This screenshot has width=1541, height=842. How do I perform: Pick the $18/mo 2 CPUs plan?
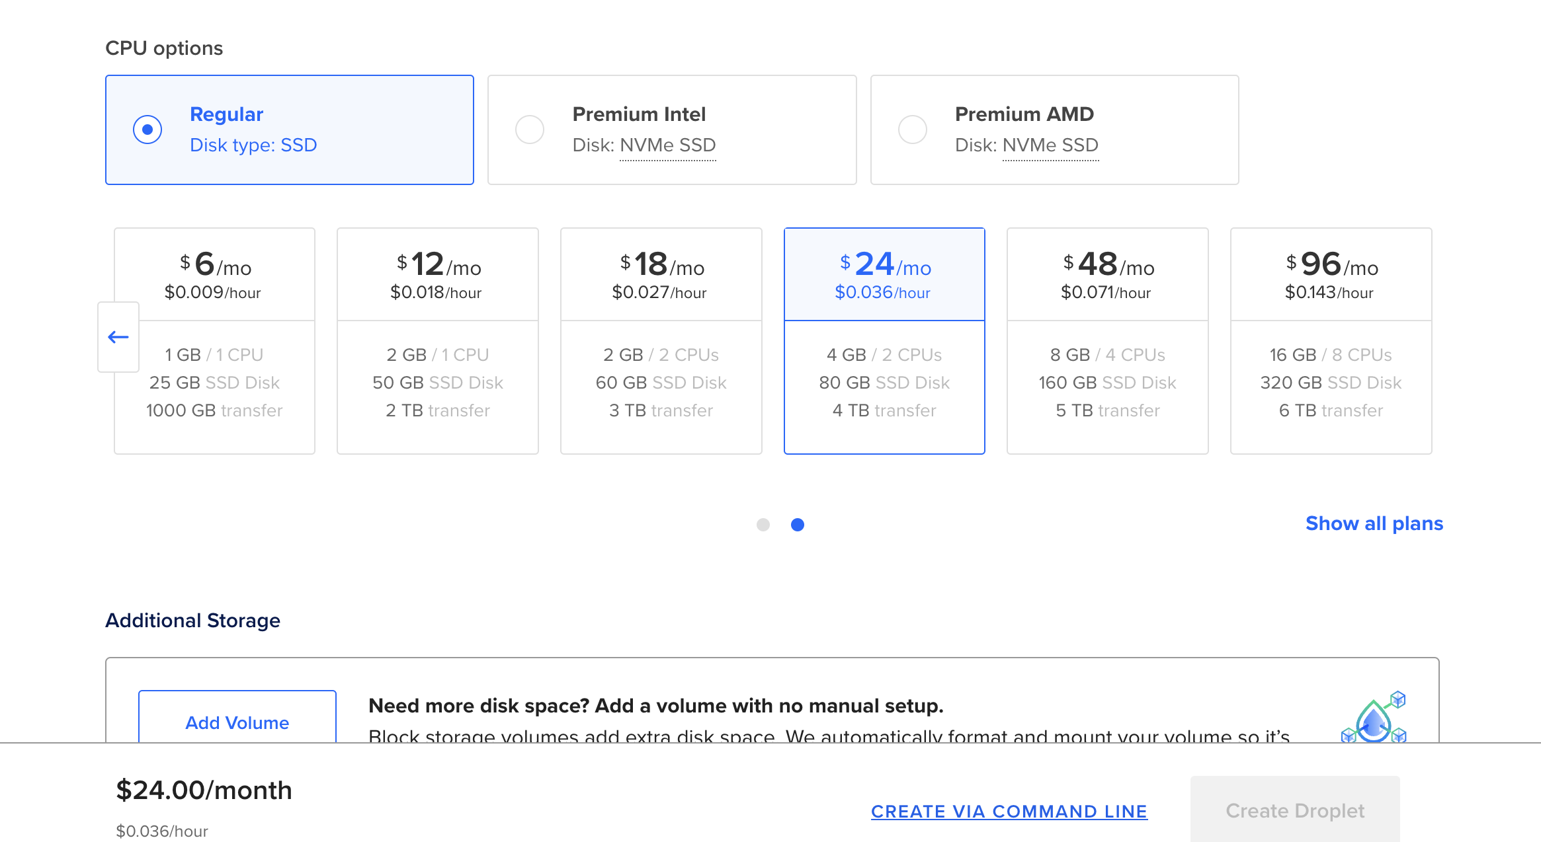click(661, 341)
